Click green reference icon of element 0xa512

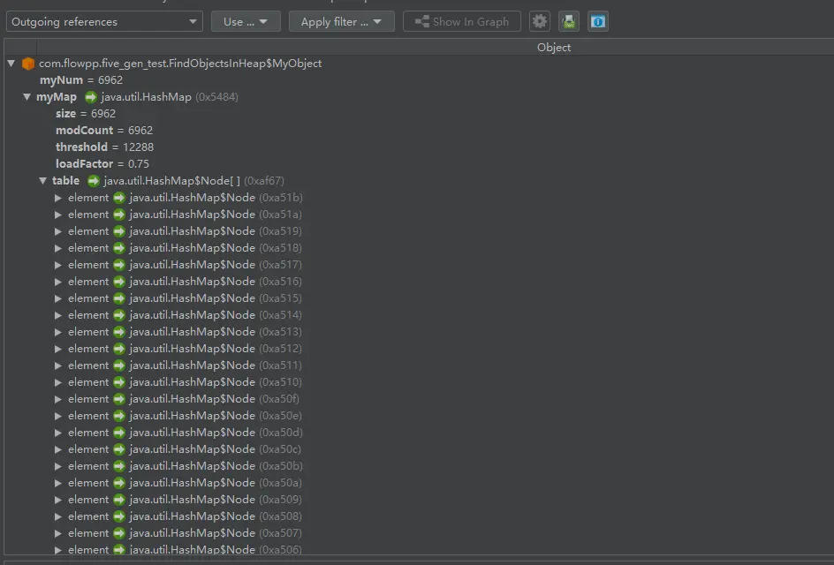pos(119,350)
